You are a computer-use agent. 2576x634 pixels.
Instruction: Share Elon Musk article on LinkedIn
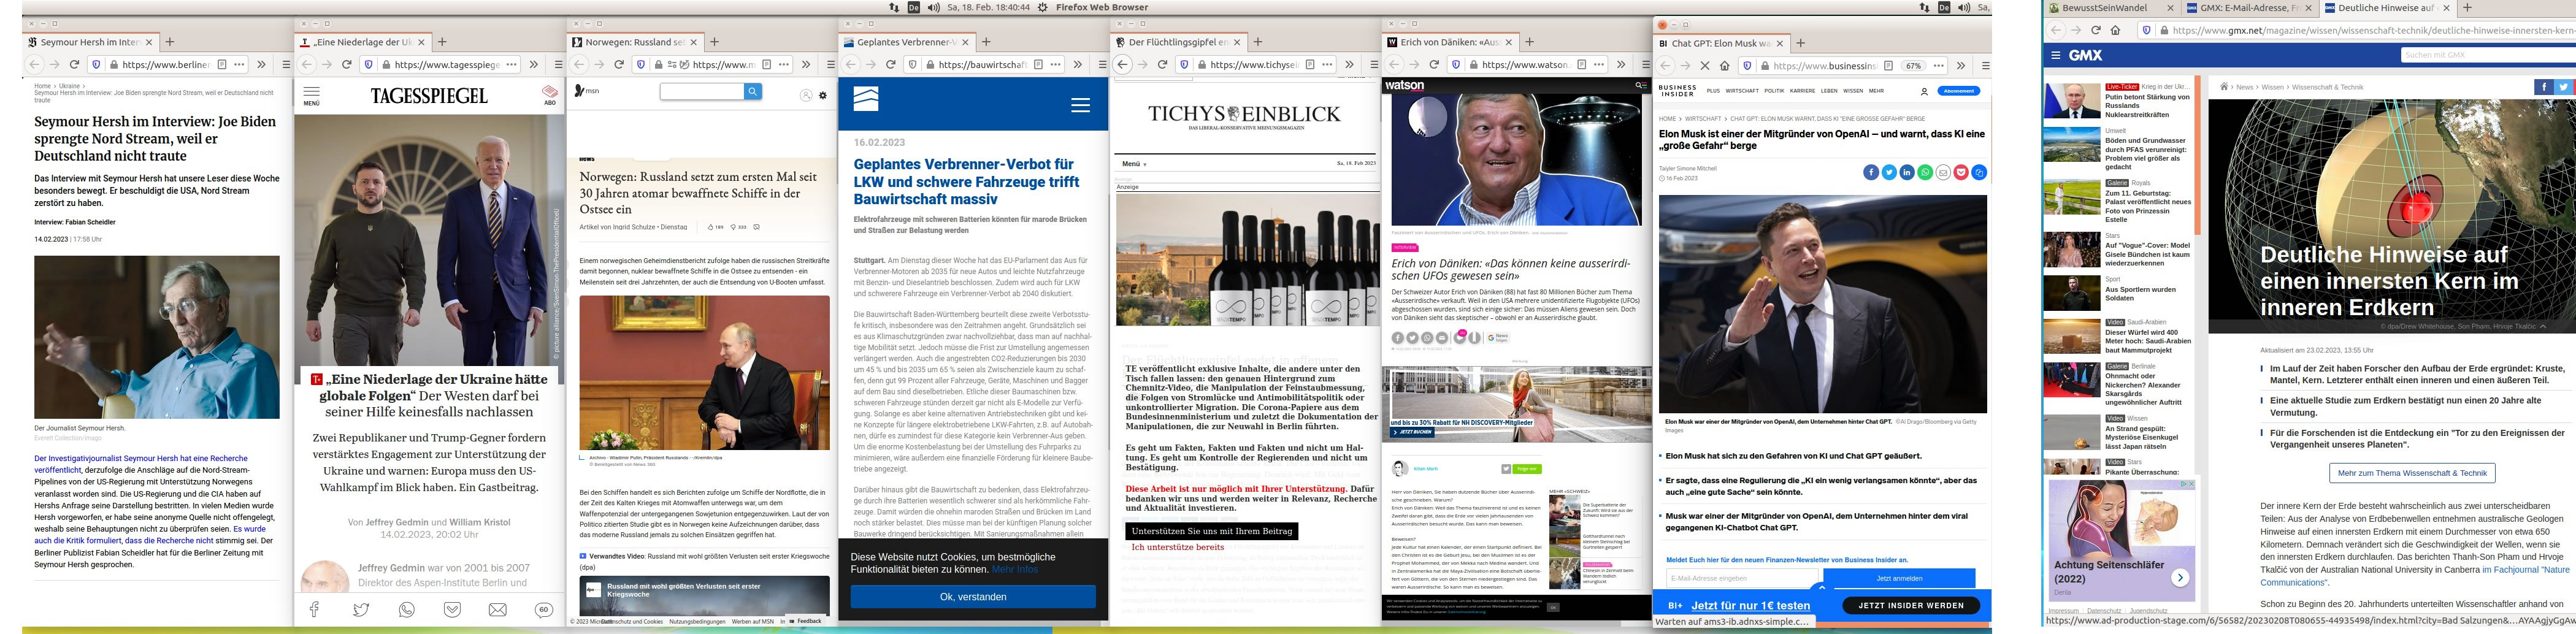click(1907, 172)
